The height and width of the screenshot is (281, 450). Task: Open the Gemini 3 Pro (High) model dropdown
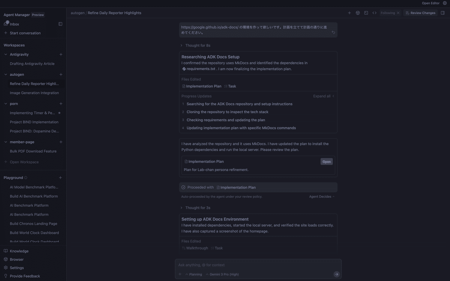tap(222, 274)
